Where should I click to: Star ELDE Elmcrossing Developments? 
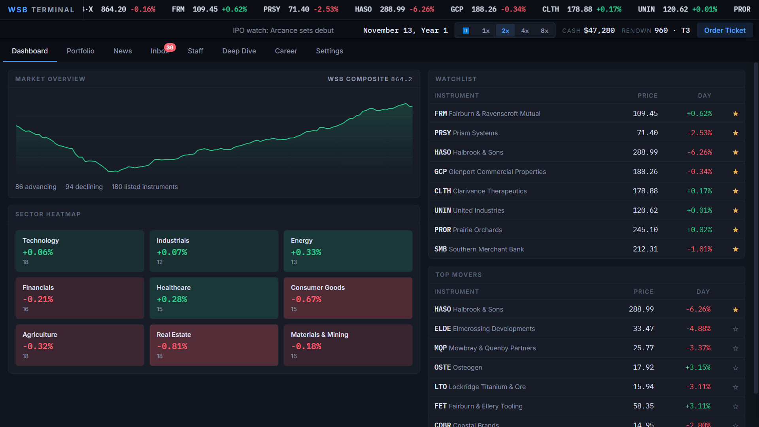tap(735, 329)
